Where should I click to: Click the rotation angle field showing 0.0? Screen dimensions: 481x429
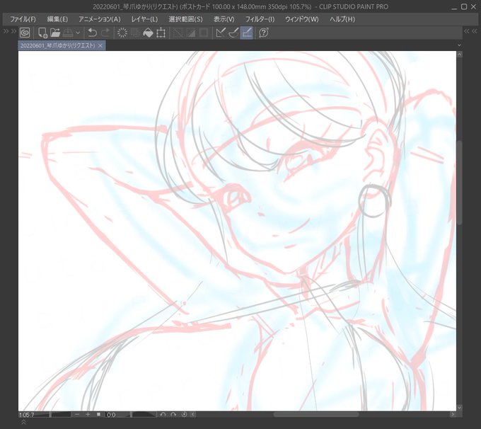[x=111, y=415]
